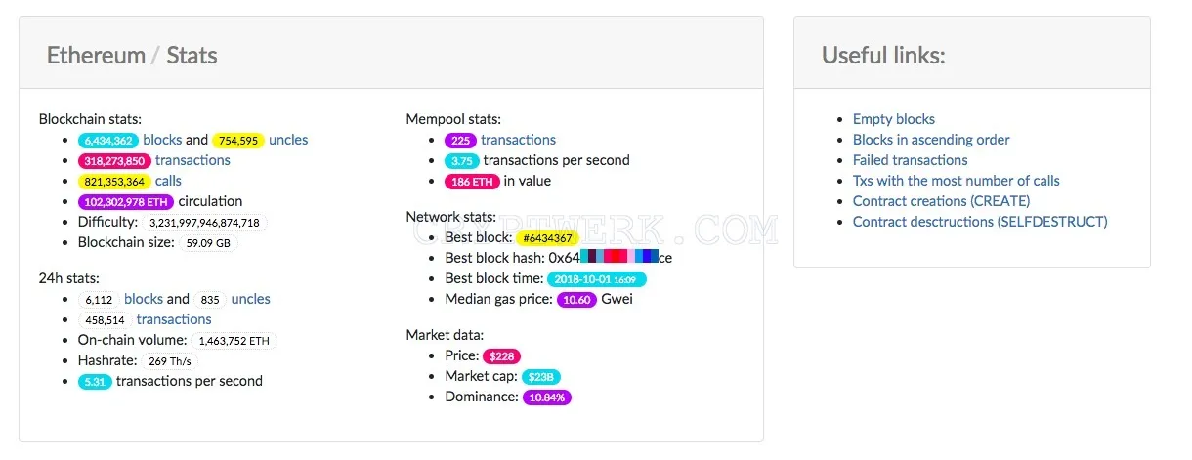Click the purple 10.84% dominance badge
This screenshot has height=460, width=1192.
pyautogui.click(x=547, y=397)
